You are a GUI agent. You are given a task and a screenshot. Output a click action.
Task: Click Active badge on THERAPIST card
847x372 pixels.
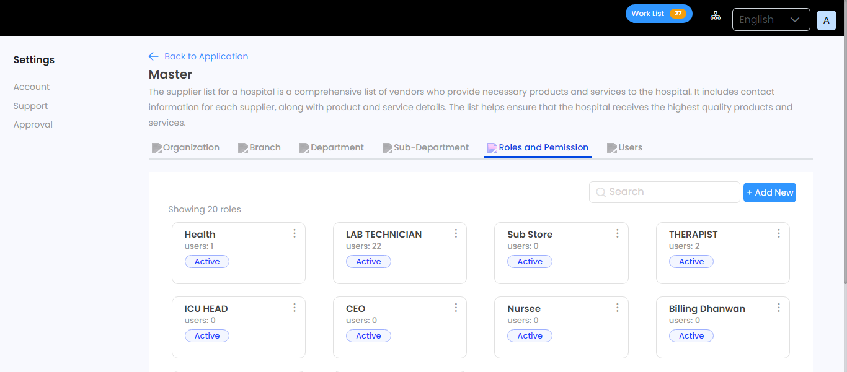coord(691,262)
